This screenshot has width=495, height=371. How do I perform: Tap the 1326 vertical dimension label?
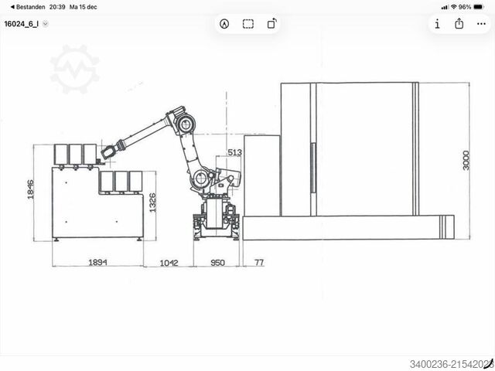(x=152, y=203)
